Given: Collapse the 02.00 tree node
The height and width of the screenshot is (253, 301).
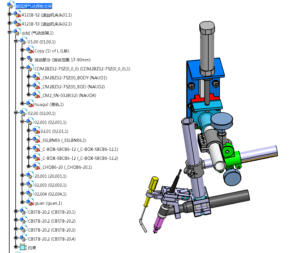Looking at the screenshot, I should (x=16, y=112).
